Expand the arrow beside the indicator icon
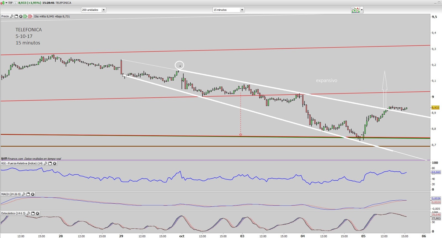The image size is (442, 238). tap(362, 10)
